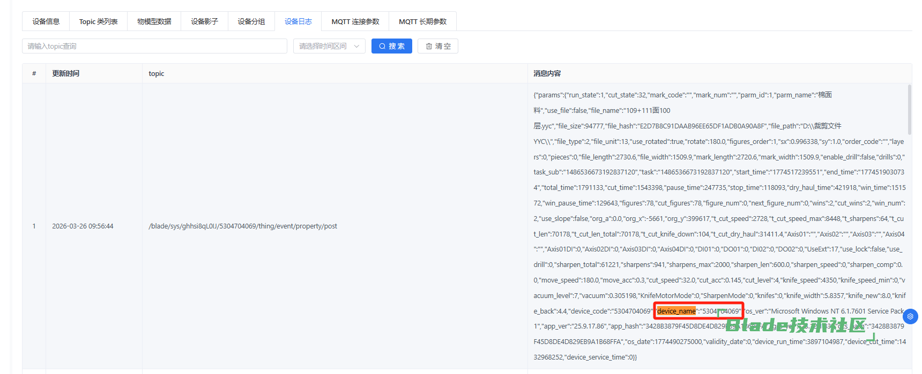Click the /blade/sys topic path in row 1
This screenshot has height=374, width=922.
click(x=243, y=226)
